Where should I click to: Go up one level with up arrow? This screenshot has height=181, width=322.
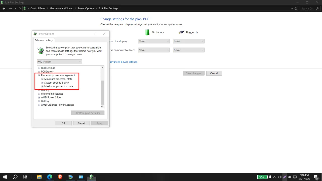[20, 8]
